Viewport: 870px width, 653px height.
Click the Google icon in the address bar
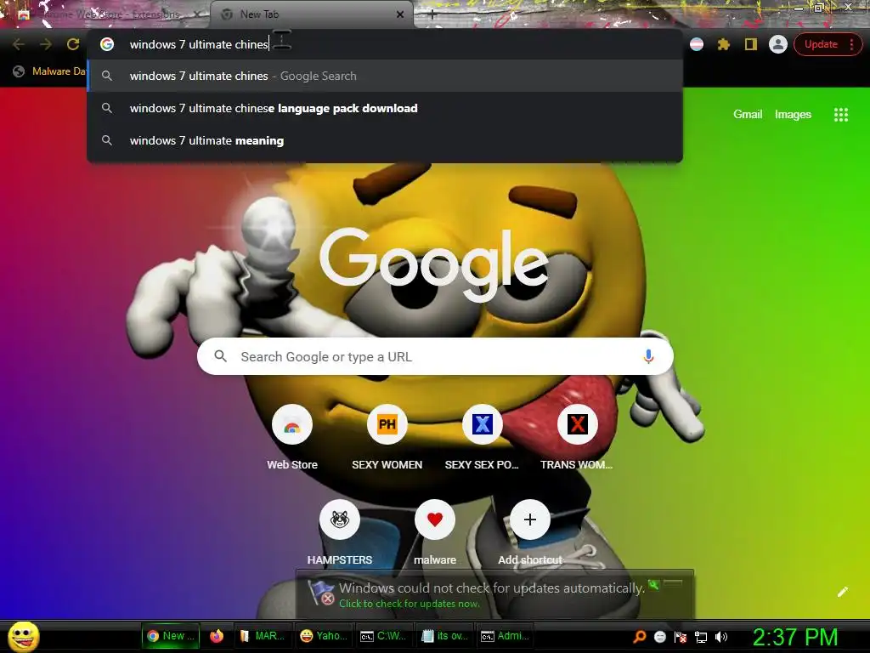107,44
